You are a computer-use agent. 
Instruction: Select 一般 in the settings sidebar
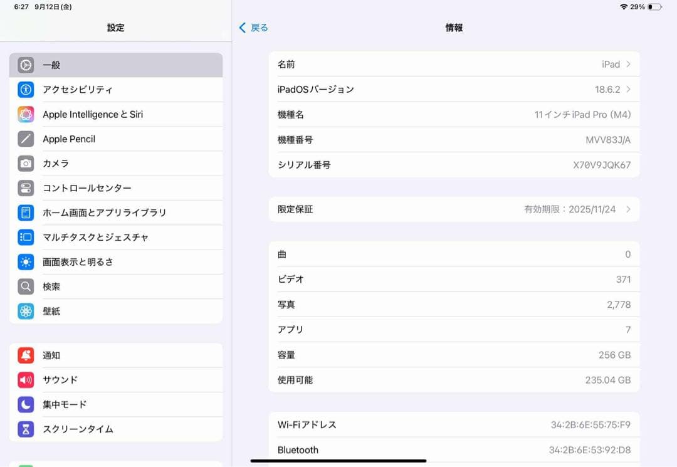[x=116, y=65]
